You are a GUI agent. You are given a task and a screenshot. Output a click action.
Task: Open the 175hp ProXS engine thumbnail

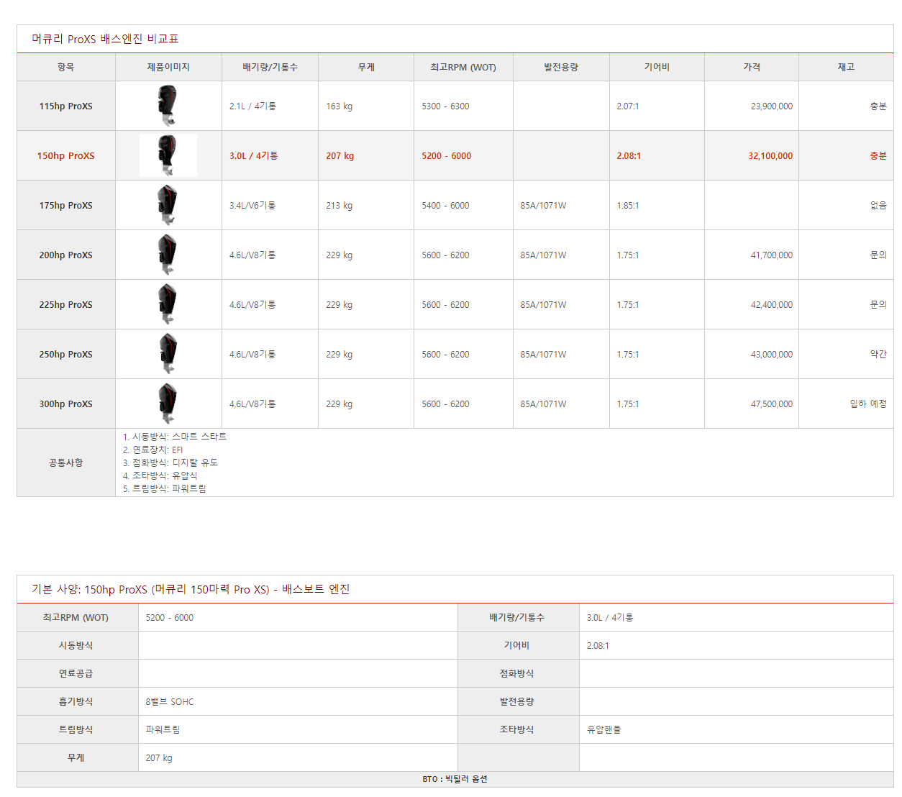coord(168,205)
